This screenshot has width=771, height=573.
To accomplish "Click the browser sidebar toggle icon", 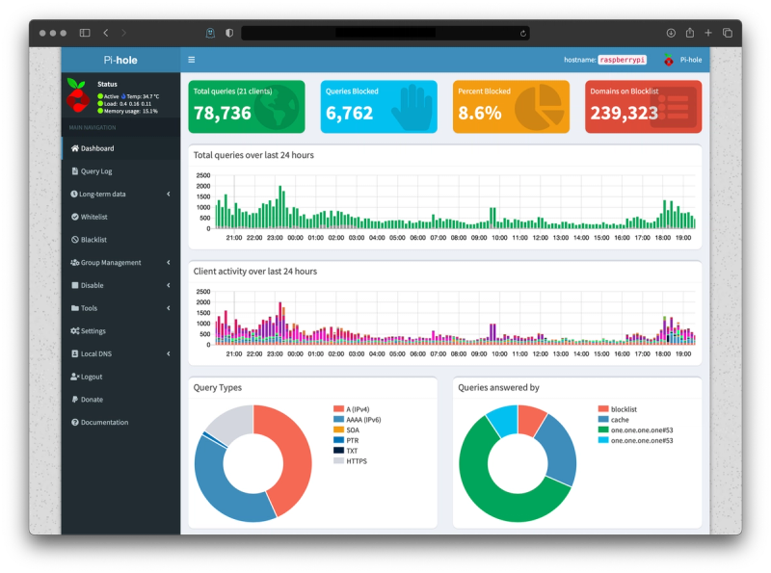I will point(85,33).
